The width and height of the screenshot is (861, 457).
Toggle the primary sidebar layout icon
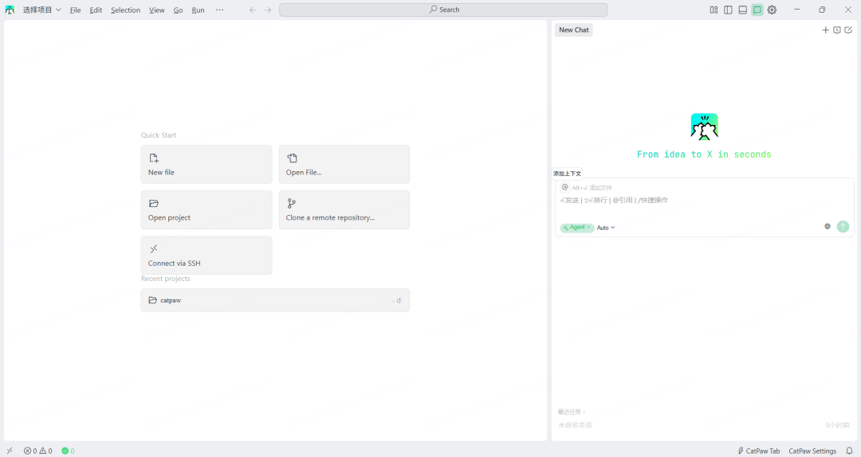[x=728, y=10]
